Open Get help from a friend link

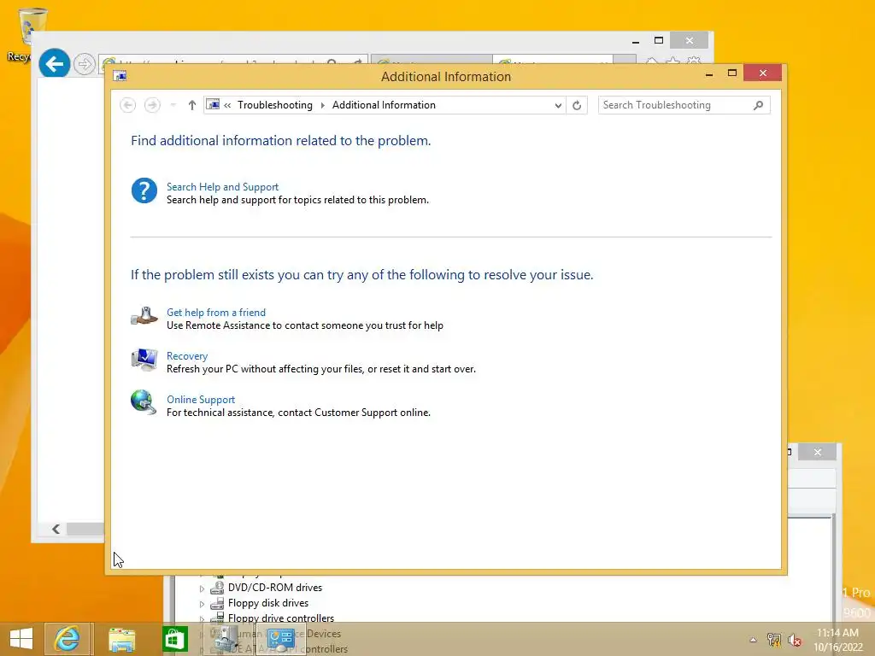216,313
